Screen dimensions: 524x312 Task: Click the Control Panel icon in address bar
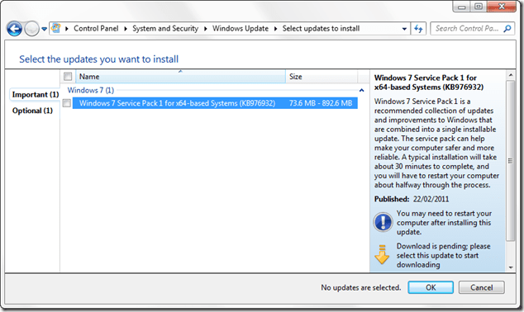tap(56, 28)
